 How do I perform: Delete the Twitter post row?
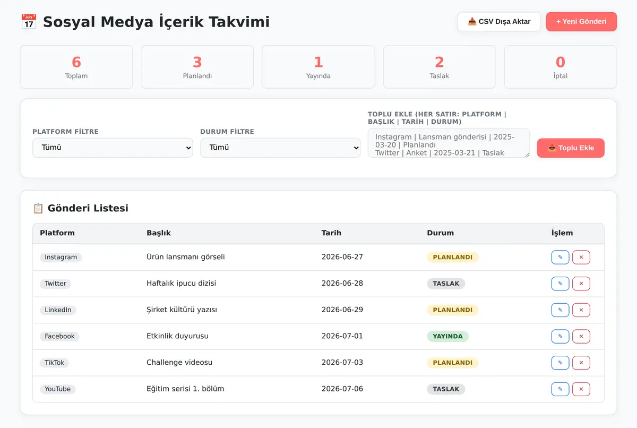click(581, 284)
